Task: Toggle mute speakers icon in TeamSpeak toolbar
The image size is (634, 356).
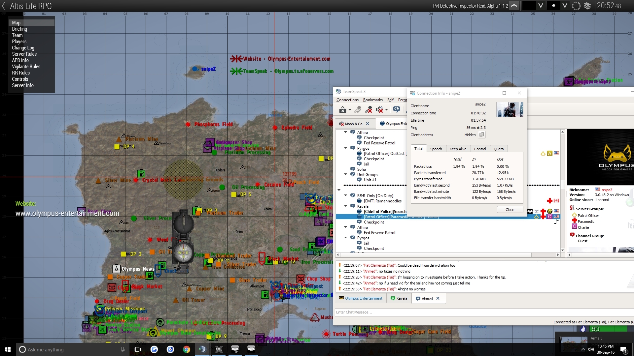Action: click(379, 109)
